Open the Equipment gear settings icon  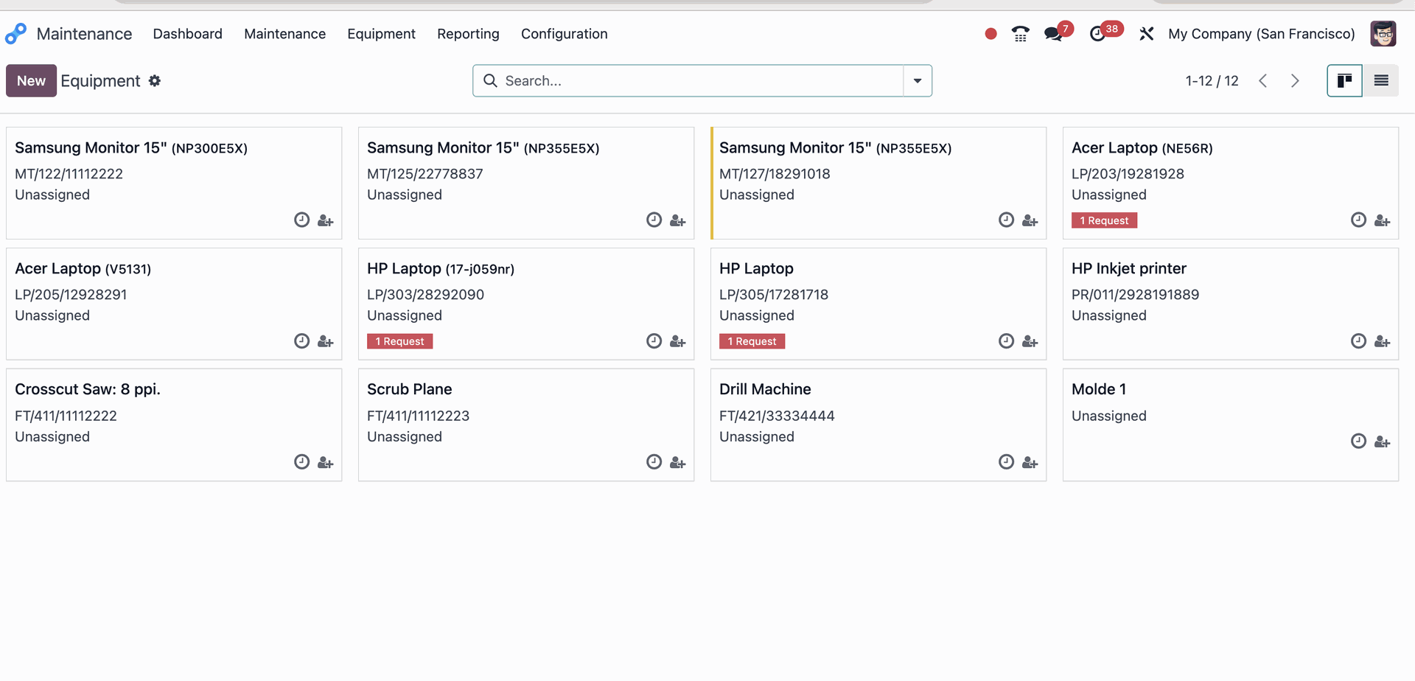click(154, 81)
